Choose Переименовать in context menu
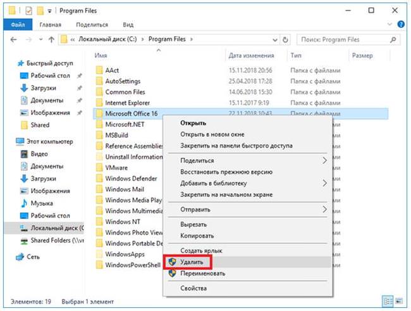This screenshot has width=411, height=311. 248,274
